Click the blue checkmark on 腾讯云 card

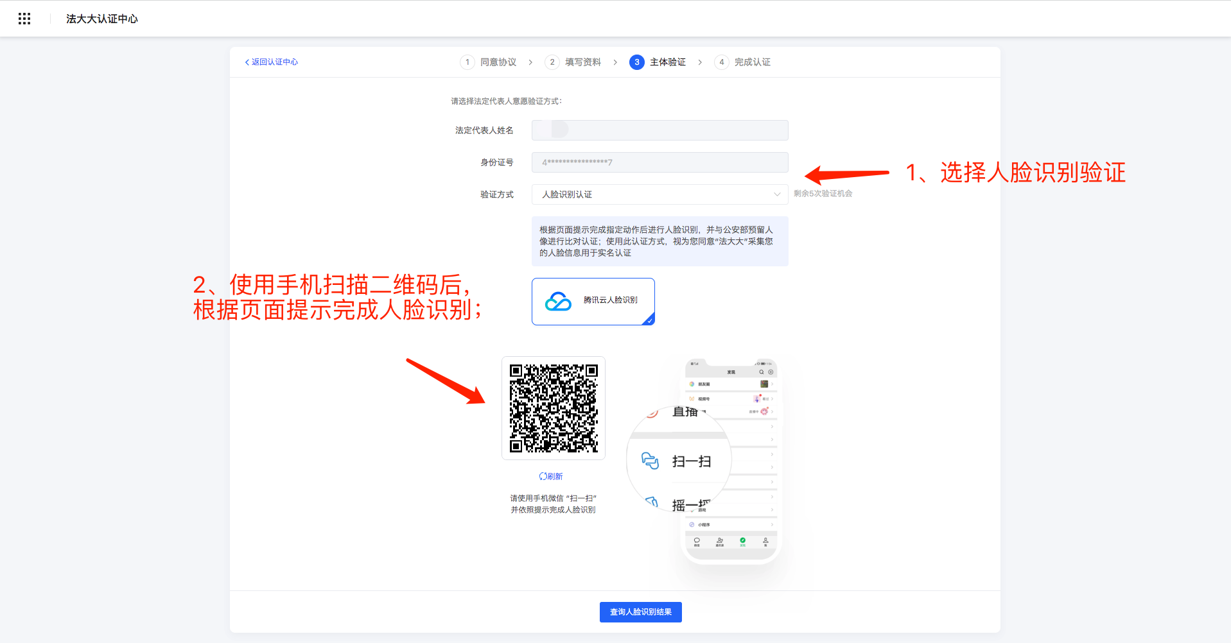point(650,320)
